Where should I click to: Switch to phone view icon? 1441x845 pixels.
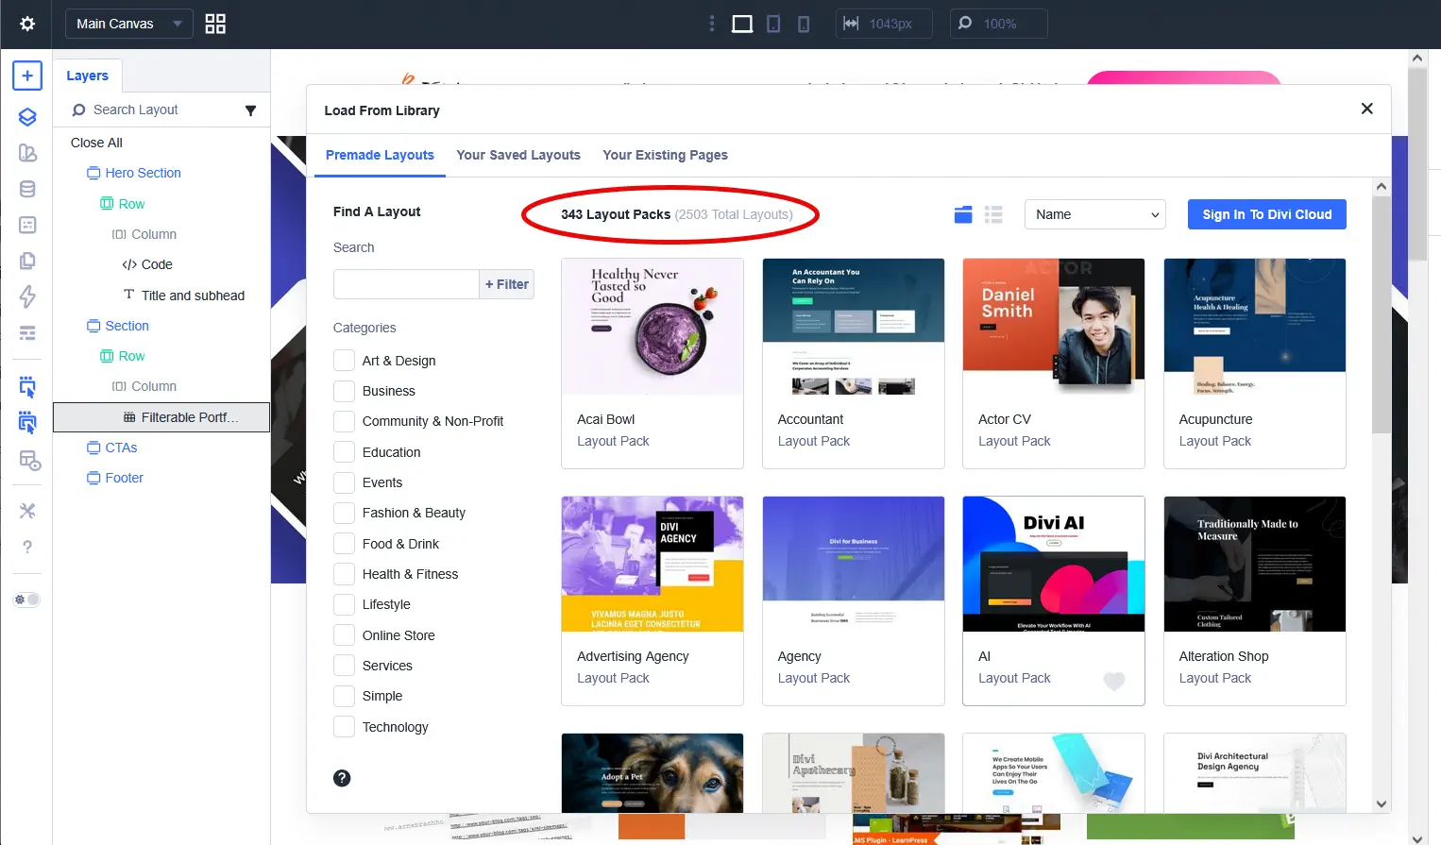pos(804,24)
